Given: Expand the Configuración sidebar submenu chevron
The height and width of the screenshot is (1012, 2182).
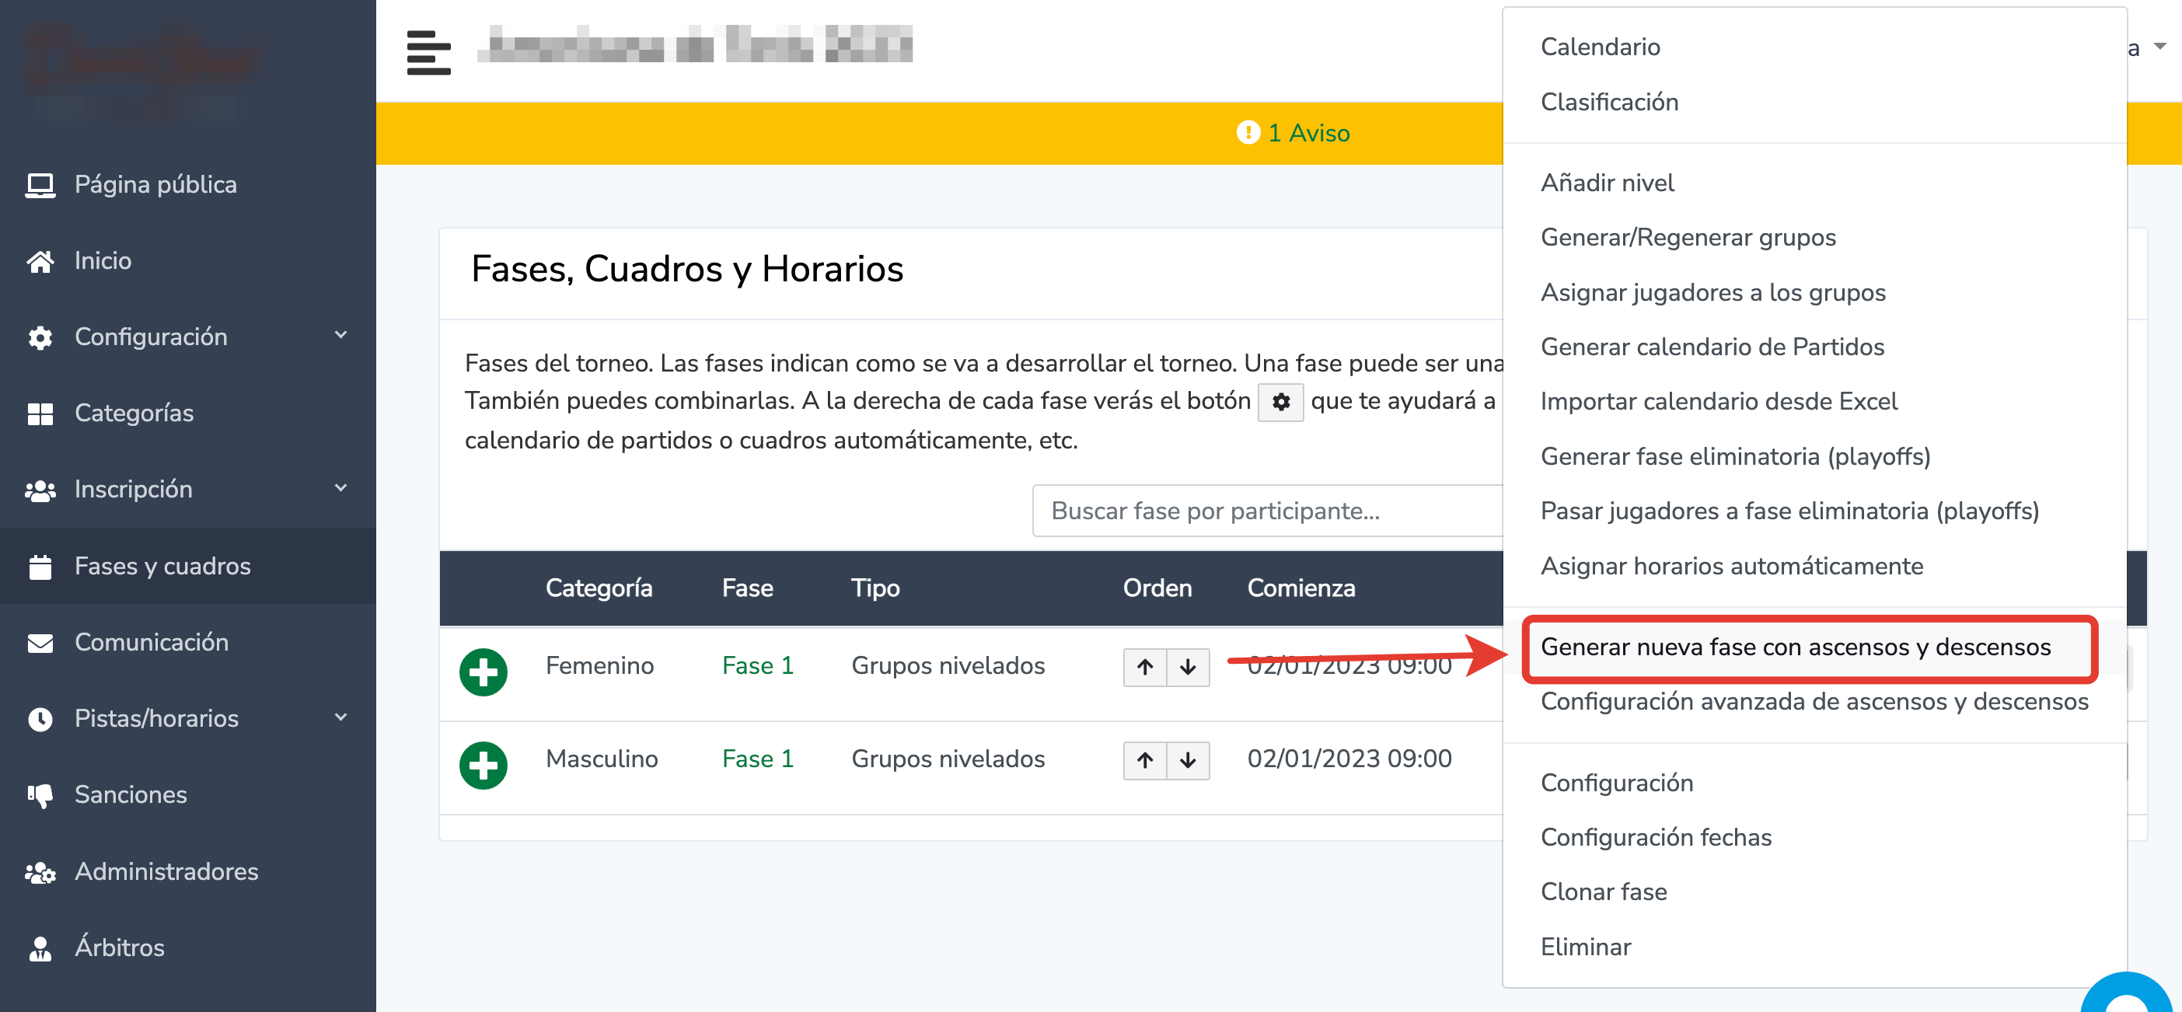Looking at the screenshot, I should point(340,335).
